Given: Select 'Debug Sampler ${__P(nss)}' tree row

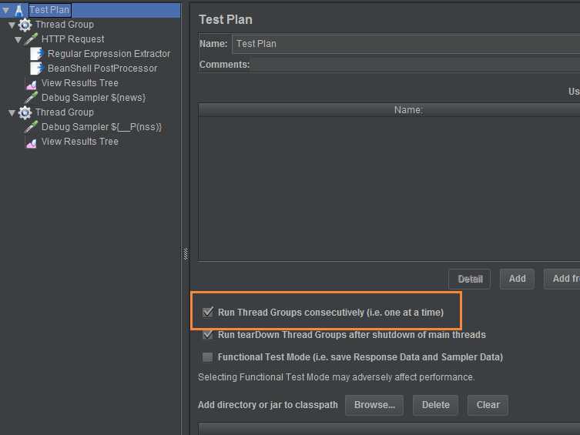Looking at the screenshot, I should click(102, 127).
